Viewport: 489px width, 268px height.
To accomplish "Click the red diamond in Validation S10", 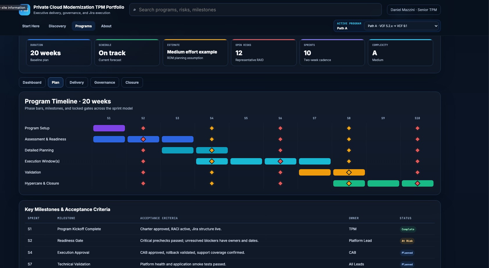I will click(418, 172).
